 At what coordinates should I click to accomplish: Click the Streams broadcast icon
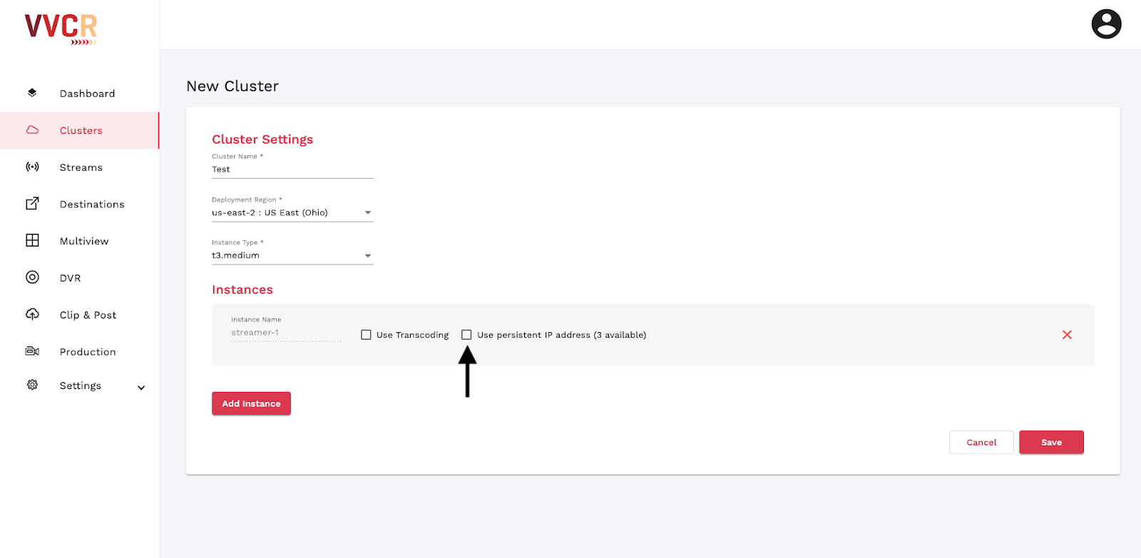[32, 167]
